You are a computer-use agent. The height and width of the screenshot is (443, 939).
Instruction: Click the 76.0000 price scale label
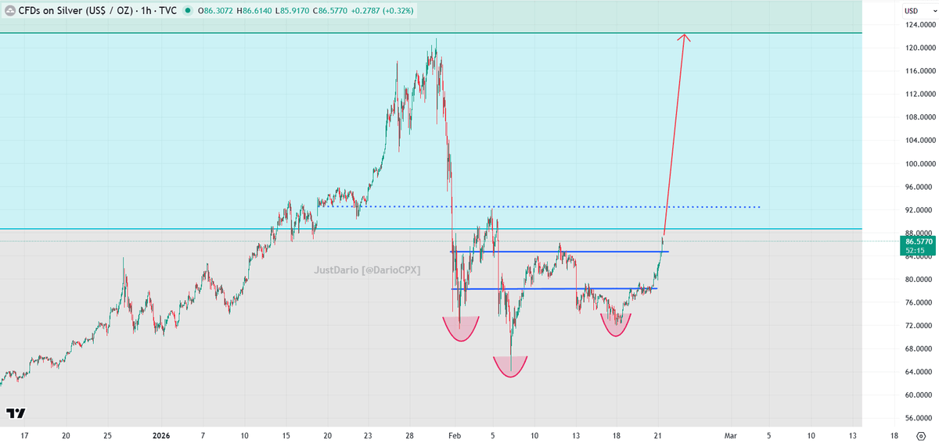(920, 302)
